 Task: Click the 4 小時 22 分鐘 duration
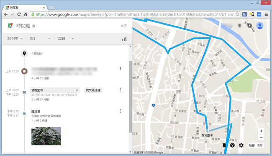pyautogui.click(x=40, y=78)
